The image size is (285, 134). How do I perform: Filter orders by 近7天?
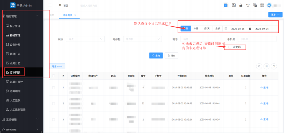click(207, 29)
